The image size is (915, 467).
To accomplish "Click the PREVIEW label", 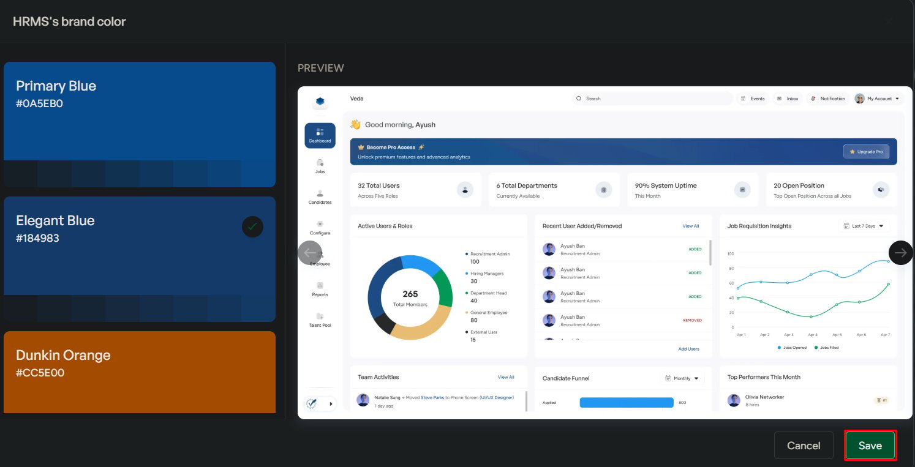I will (321, 68).
